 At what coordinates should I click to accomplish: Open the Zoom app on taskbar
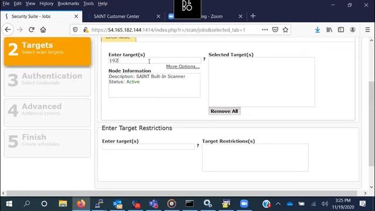point(244,203)
